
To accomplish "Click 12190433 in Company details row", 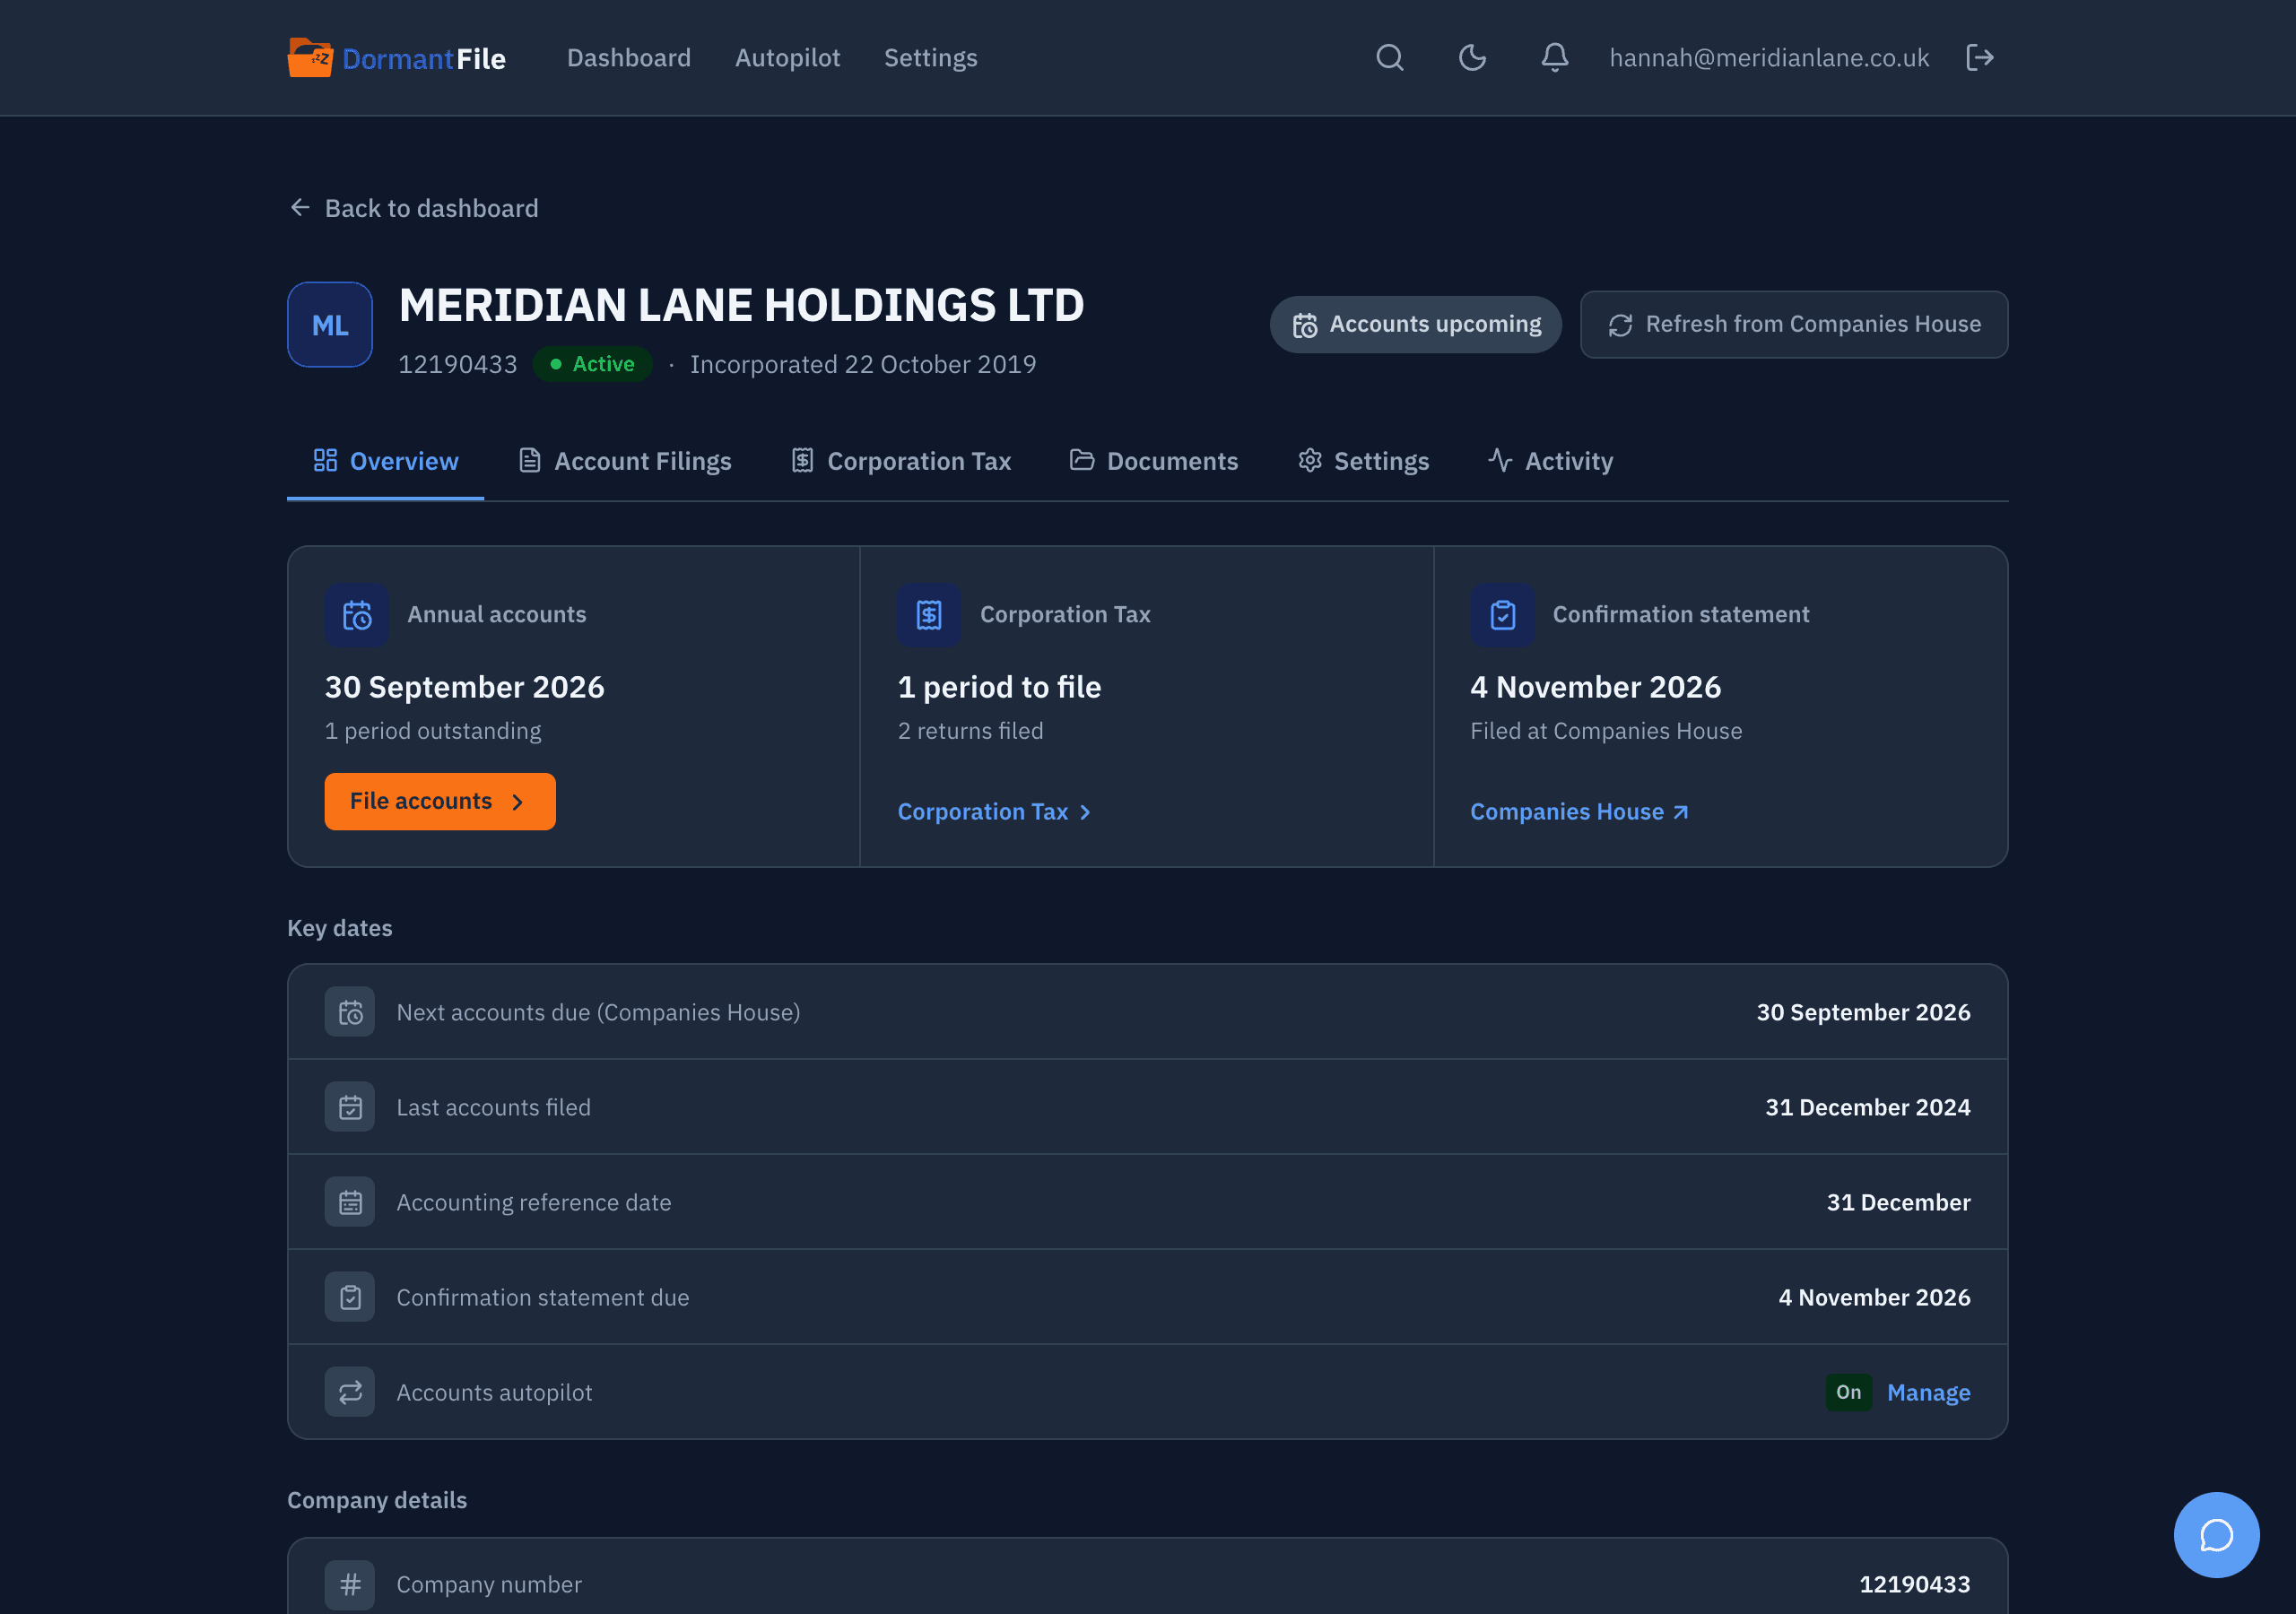I will [x=1914, y=1584].
